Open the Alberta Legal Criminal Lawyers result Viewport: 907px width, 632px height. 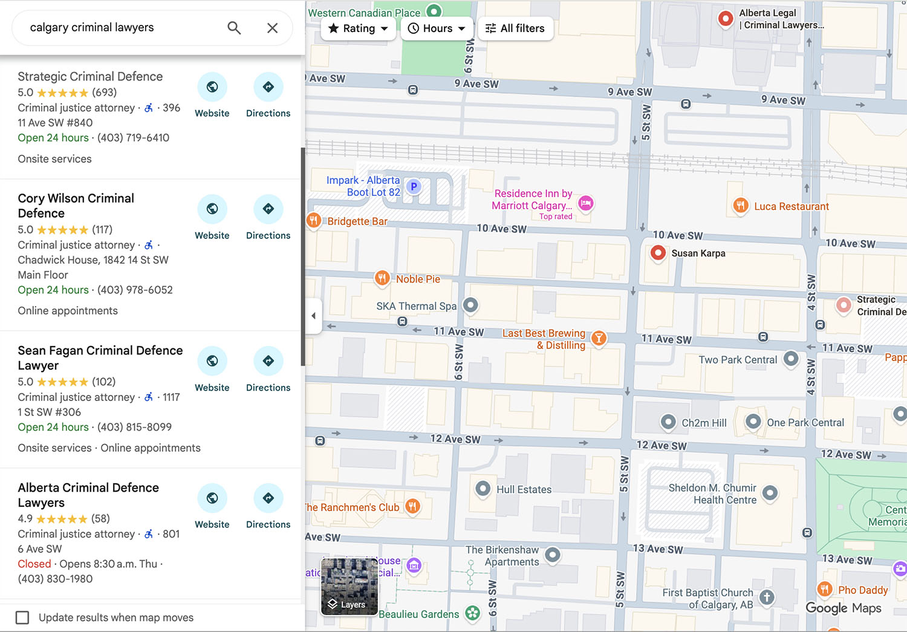click(x=725, y=19)
